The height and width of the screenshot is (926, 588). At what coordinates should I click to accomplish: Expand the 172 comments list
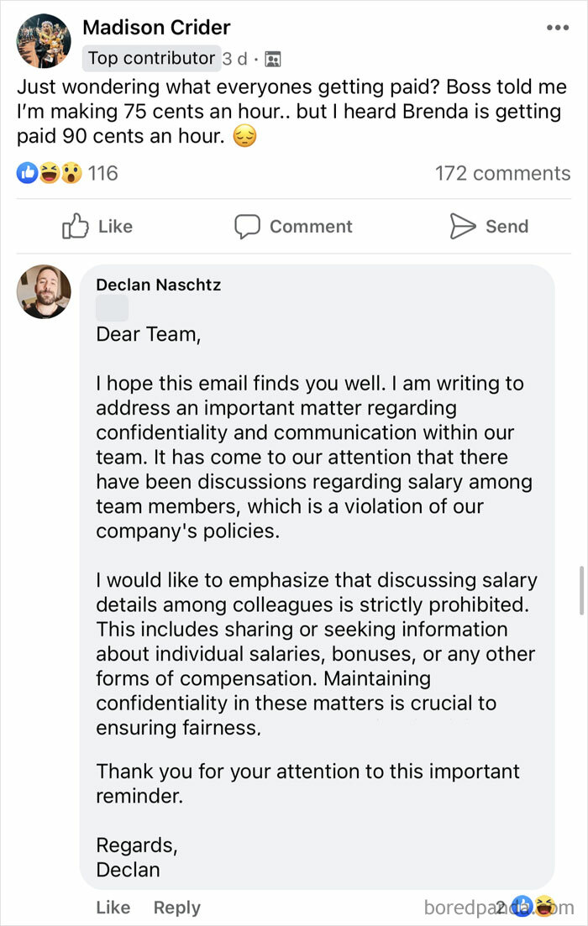click(x=502, y=173)
